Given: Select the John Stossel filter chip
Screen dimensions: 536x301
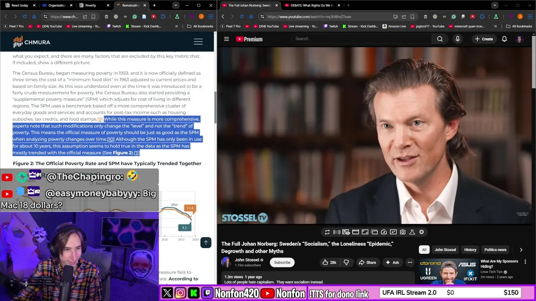Looking at the screenshot, I should 445,250.
